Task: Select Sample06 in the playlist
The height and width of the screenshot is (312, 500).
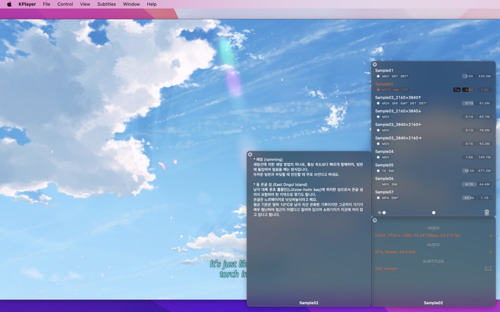Action: (384, 179)
